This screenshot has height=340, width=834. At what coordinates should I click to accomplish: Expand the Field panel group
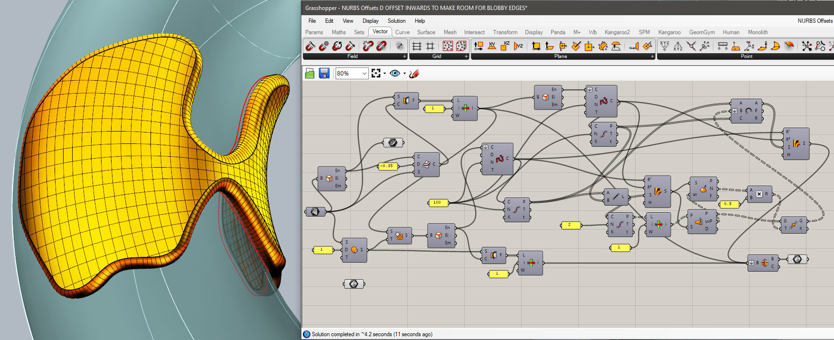(404, 57)
